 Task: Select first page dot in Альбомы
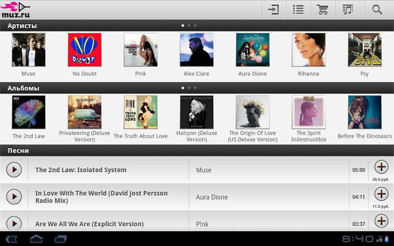pyautogui.click(x=183, y=88)
